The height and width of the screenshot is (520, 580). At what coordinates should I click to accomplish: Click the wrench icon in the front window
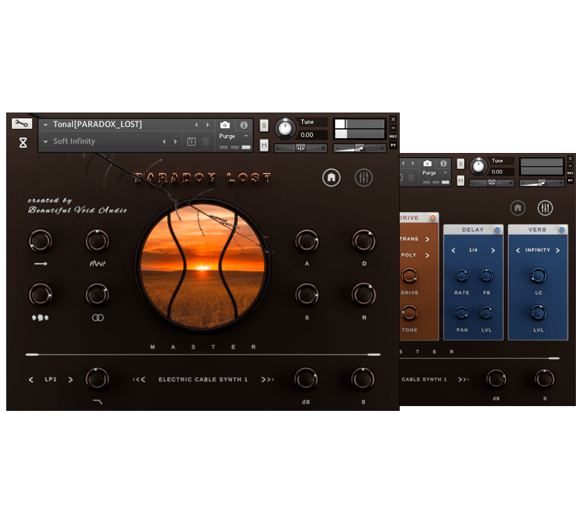tap(22, 124)
